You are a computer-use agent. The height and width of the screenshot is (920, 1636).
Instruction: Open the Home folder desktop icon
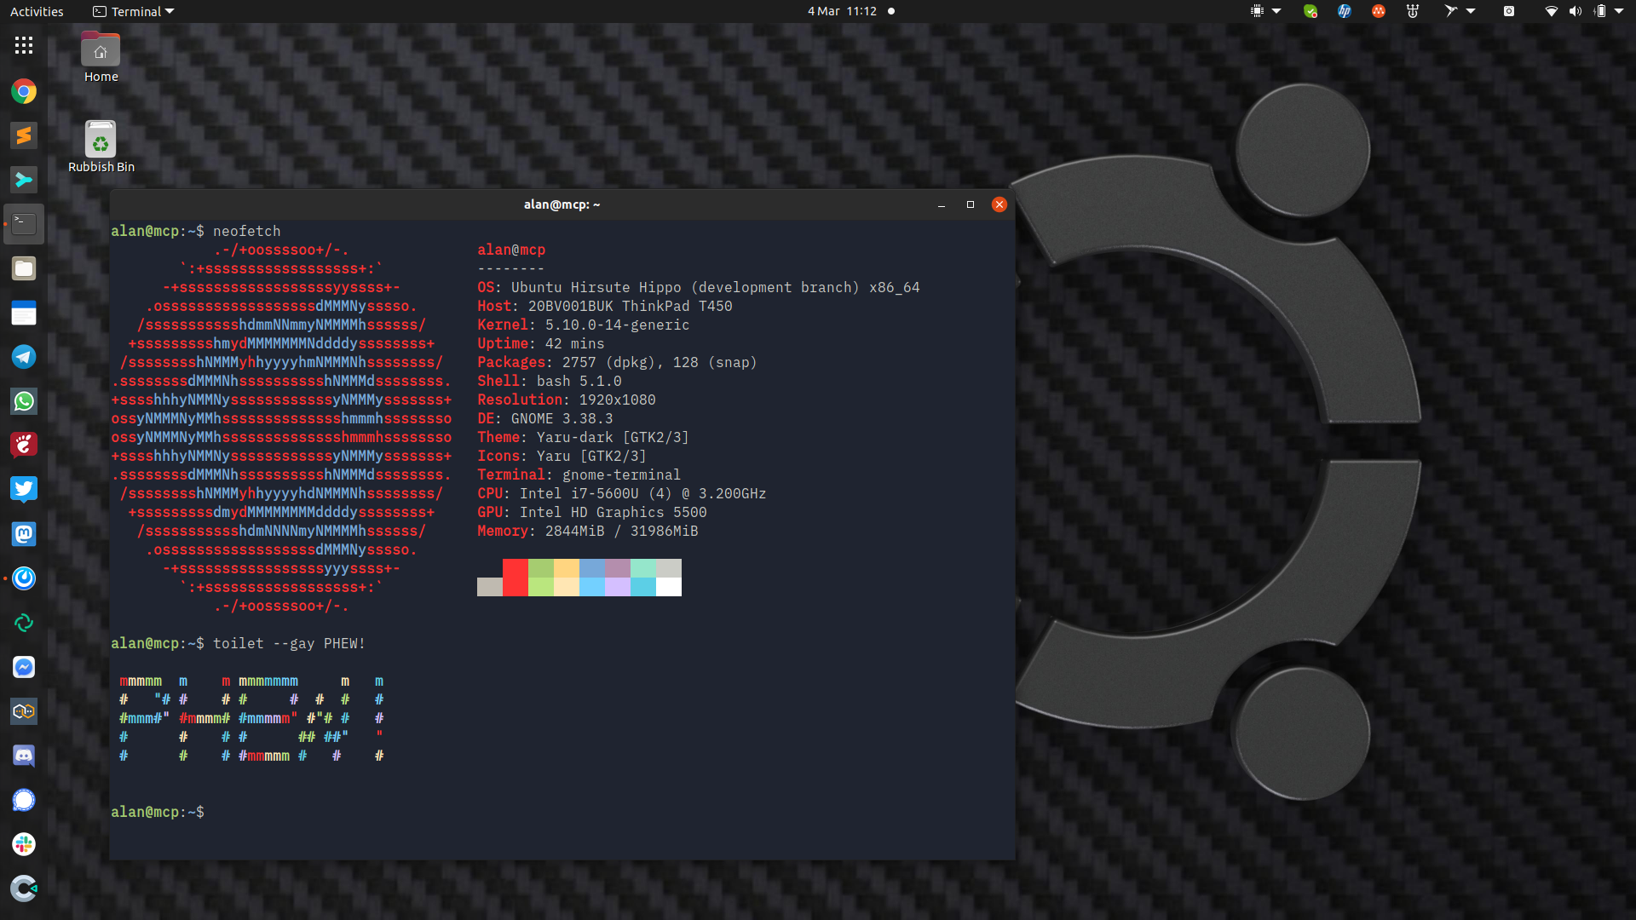(101, 57)
